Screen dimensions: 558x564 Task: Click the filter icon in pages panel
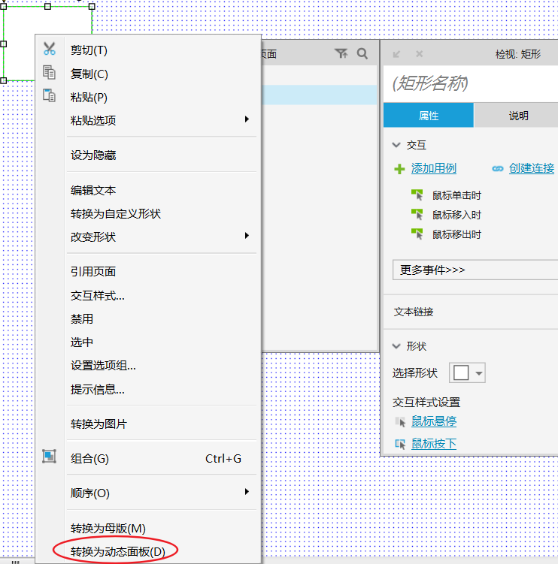tap(341, 53)
